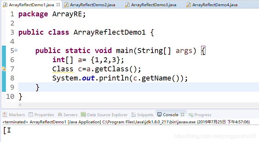Click the class name ArrayReflectDemo1 in the code

point(110,32)
